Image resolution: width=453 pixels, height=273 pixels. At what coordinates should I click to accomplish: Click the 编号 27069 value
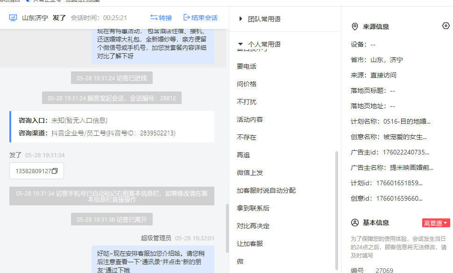(384, 270)
